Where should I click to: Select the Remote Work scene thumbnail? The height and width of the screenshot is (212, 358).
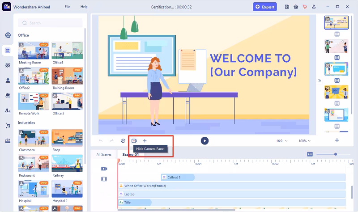tap(34, 101)
